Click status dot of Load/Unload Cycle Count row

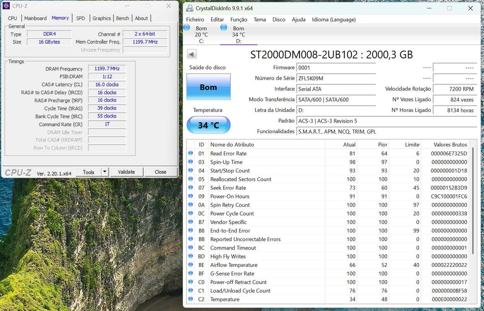(x=190, y=290)
